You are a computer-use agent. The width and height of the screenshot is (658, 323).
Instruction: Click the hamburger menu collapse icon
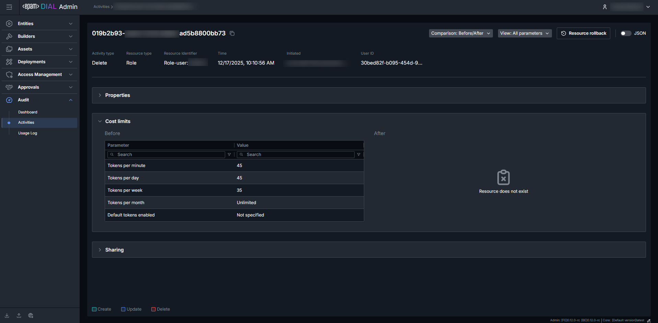pyautogui.click(x=9, y=7)
